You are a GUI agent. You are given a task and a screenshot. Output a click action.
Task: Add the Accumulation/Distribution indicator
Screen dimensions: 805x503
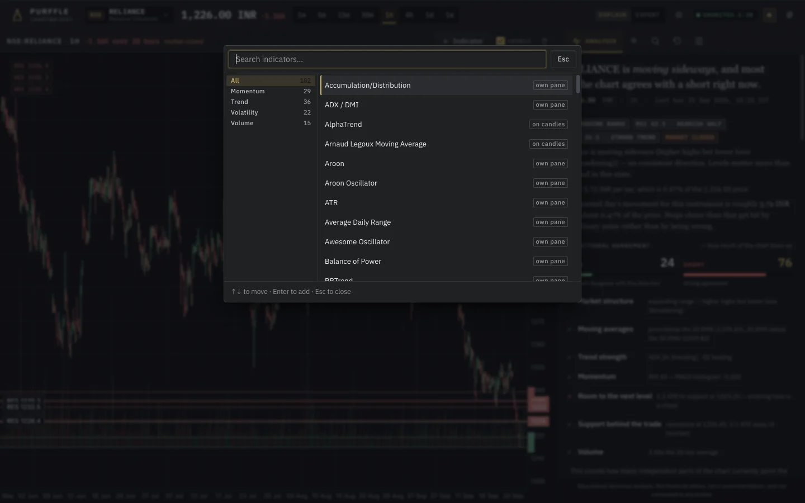pyautogui.click(x=446, y=86)
